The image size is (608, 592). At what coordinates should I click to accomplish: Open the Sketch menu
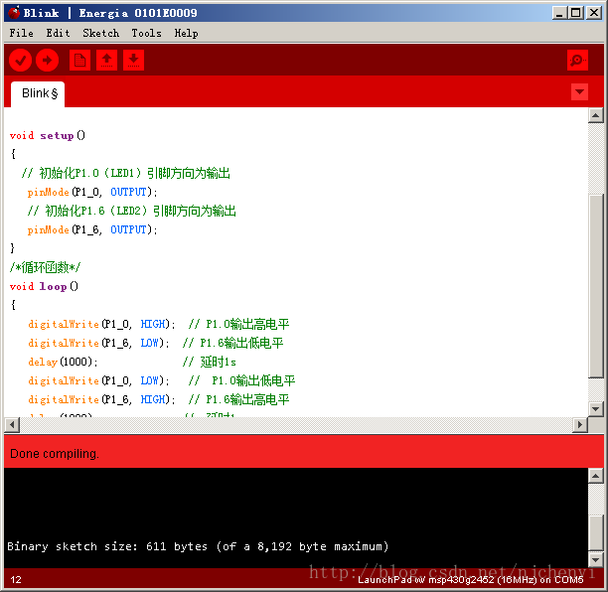tap(100, 33)
